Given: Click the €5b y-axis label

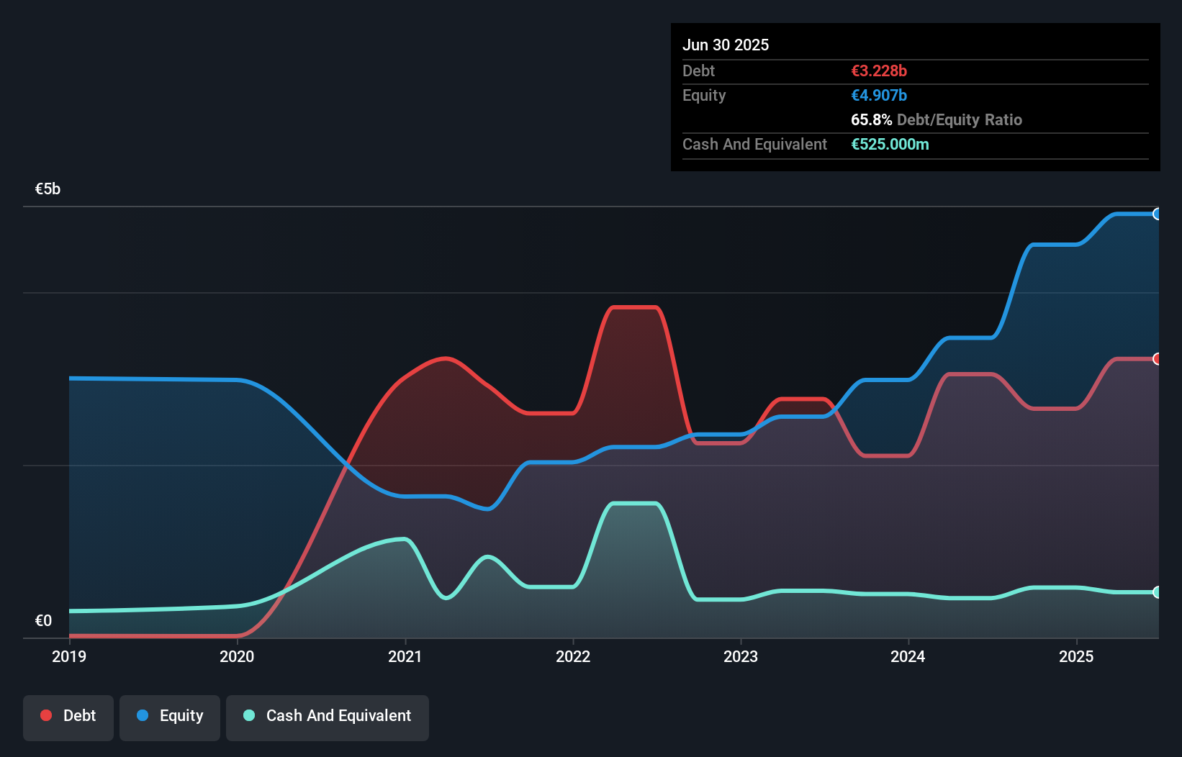Looking at the screenshot, I should coord(48,189).
